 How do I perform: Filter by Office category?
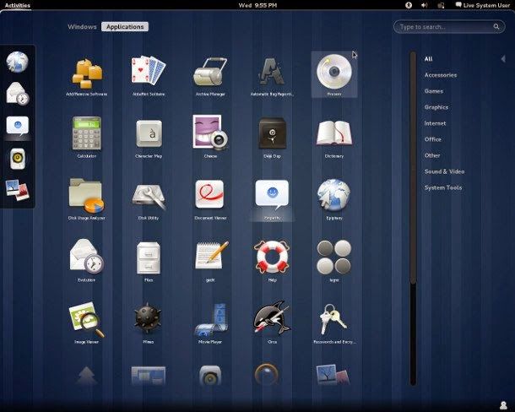point(432,139)
